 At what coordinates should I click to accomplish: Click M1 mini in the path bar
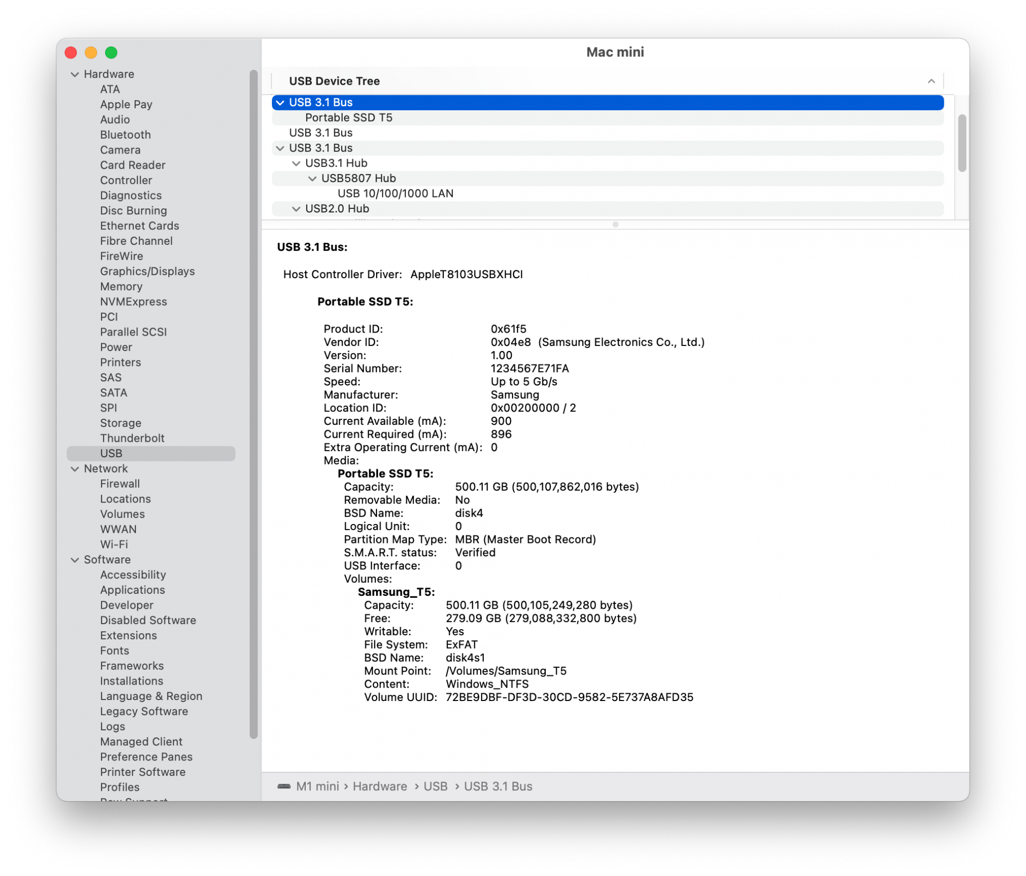click(x=317, y=786)
